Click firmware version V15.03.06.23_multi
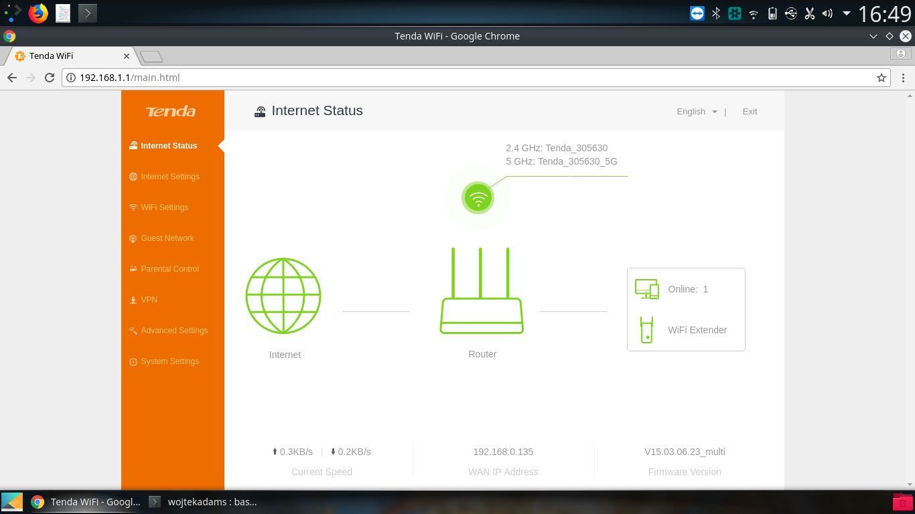915x514 pixels. [685, 452]
